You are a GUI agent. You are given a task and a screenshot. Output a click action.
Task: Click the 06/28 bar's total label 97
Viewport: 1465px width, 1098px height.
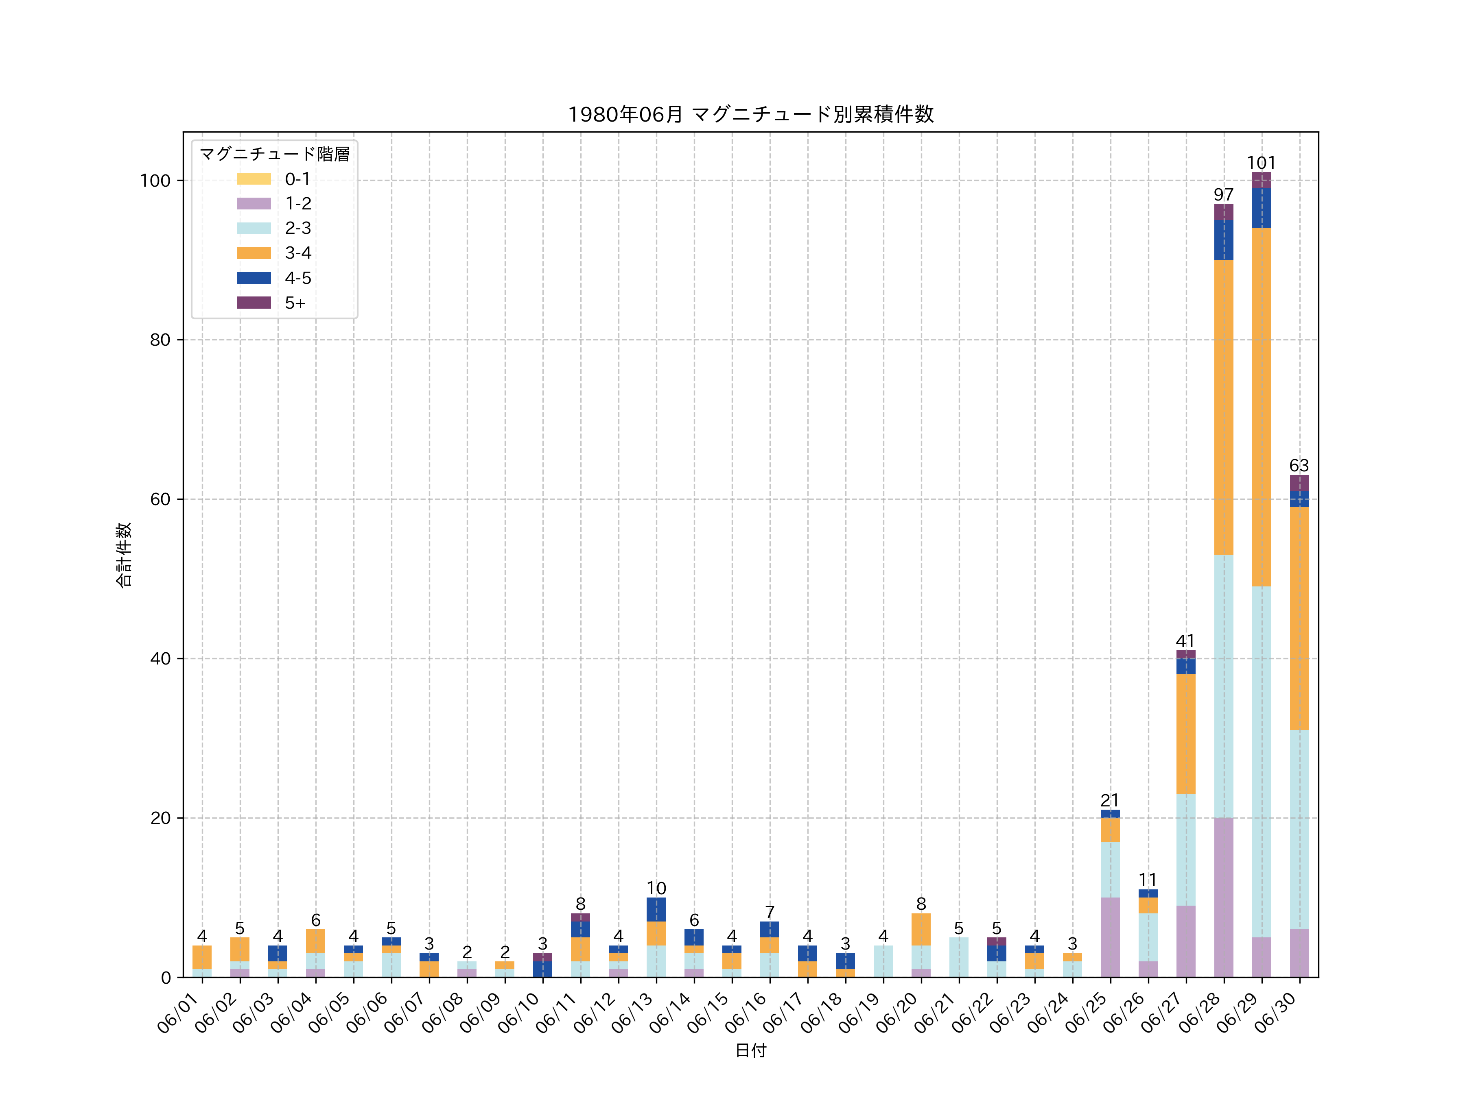(x=1223, y=194)
